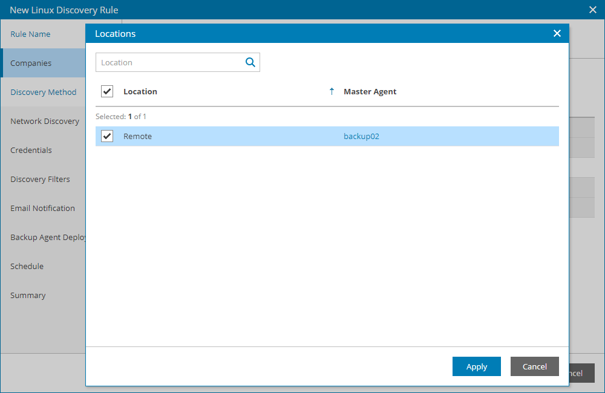Viewport: 605px width, 393px height.
Task: Open the Discovery Method step
Action: tap(43, 92)
